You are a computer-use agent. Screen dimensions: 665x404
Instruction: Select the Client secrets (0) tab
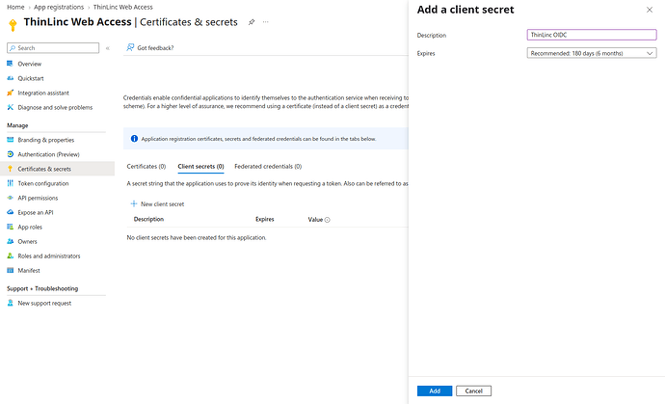(x=200, y=167)
